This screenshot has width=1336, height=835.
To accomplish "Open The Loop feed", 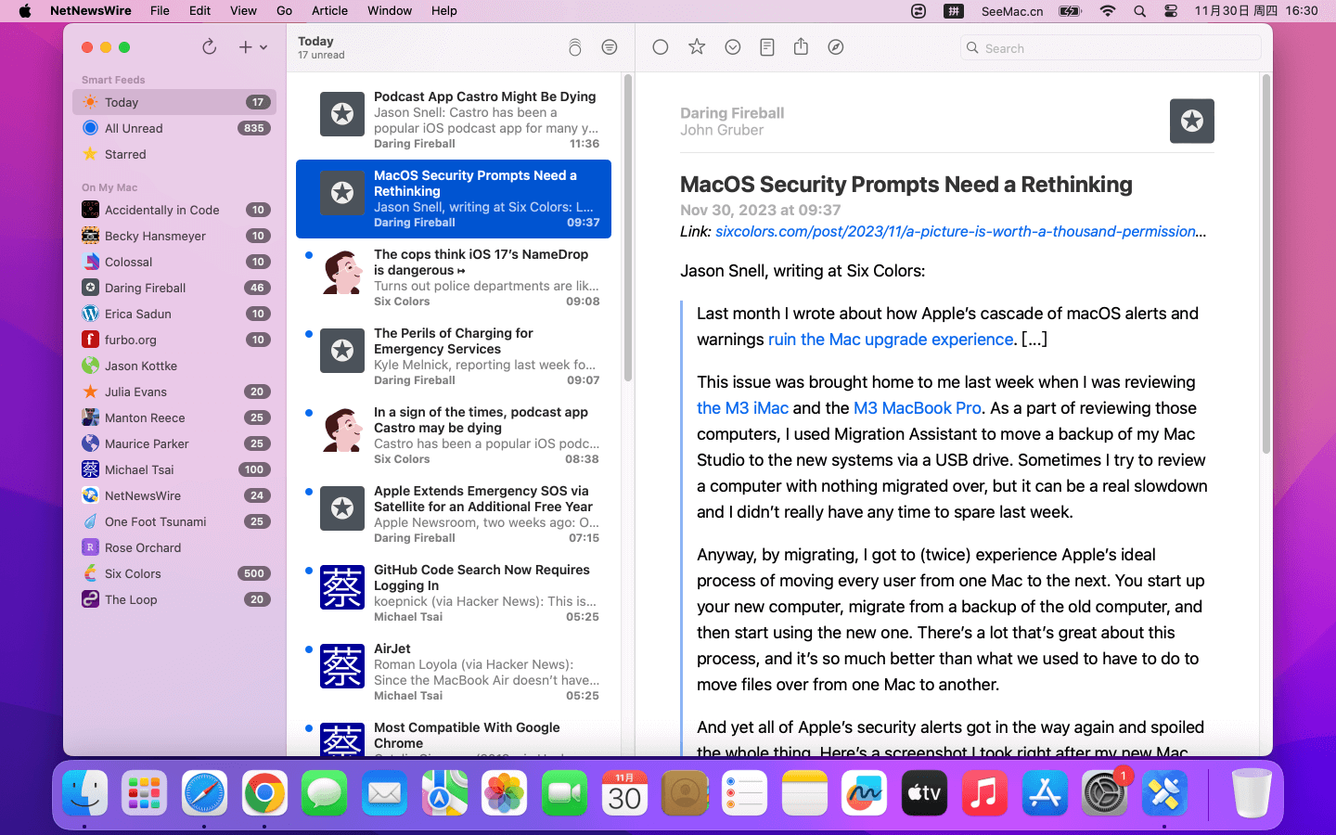I will [174, 599].
